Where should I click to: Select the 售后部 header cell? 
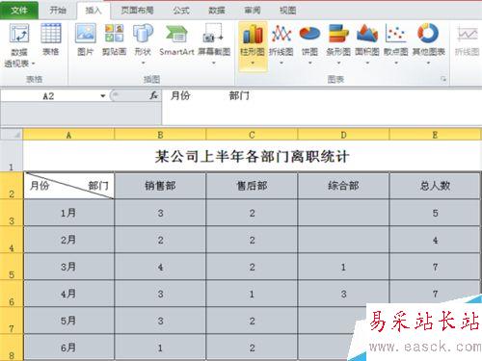(x=252, y=186)
